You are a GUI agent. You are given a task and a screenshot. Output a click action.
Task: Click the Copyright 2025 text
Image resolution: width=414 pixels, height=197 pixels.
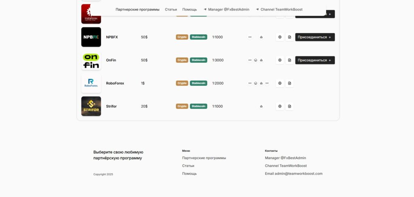click(x=103, y=174)
